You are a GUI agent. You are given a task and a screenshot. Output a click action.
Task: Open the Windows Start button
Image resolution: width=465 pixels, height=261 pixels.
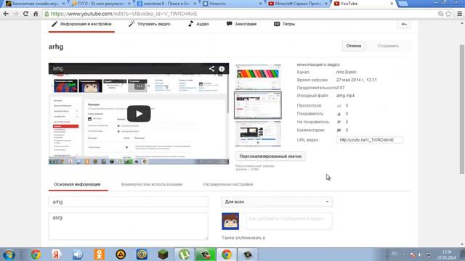(x=9, y=254)
